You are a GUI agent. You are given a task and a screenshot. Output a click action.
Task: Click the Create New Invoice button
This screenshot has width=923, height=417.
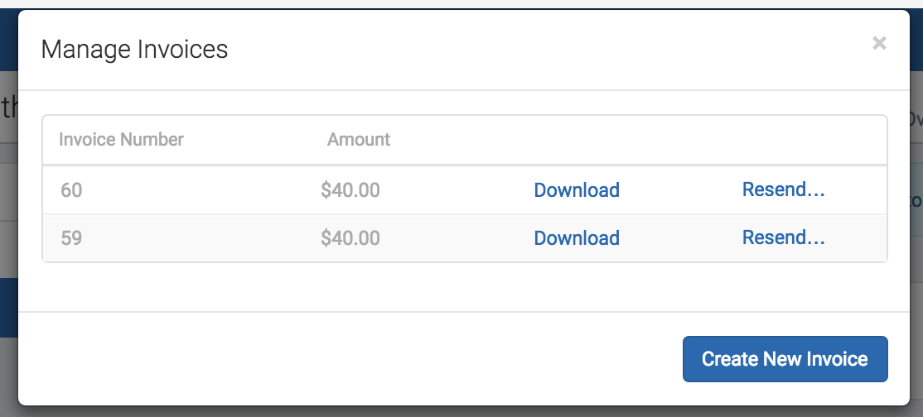(x=785, y=359)
